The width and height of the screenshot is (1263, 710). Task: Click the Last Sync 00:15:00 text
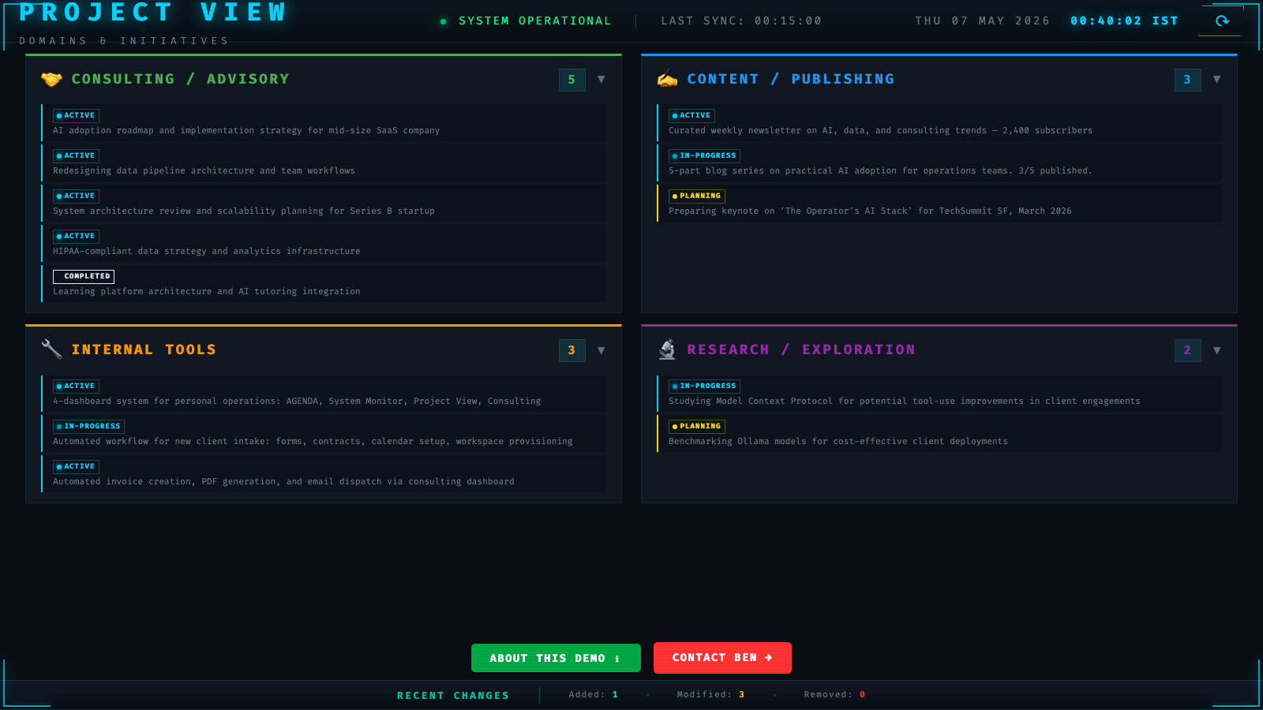coord(741,21)
